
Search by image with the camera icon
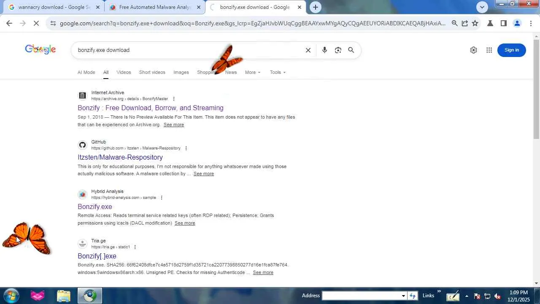(x=338, y=50)
